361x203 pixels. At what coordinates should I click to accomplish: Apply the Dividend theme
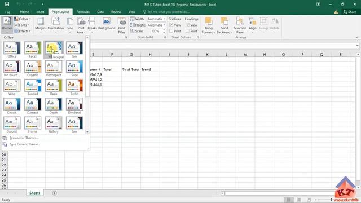coord(74,106)
